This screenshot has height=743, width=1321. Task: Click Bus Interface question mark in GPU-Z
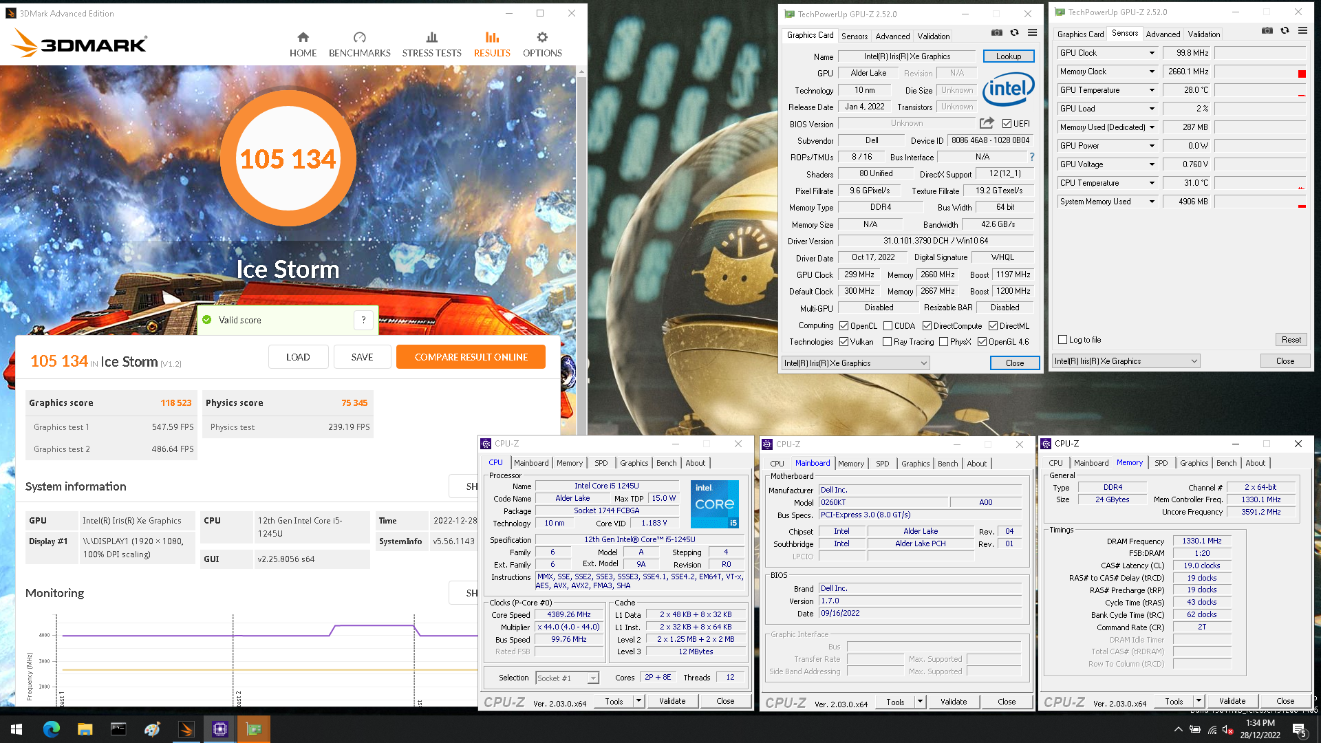[1031, 157]
